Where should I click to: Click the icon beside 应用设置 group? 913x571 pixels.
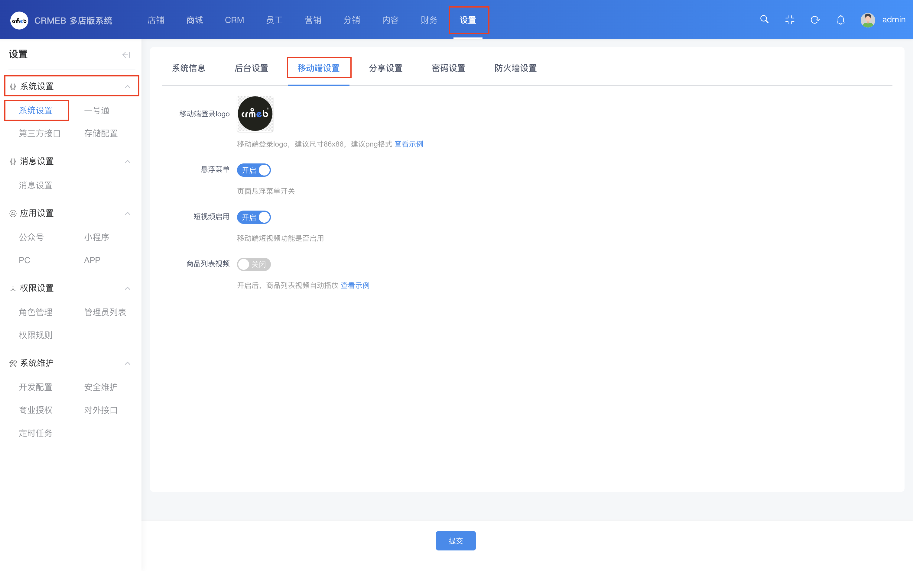point(13,213)
